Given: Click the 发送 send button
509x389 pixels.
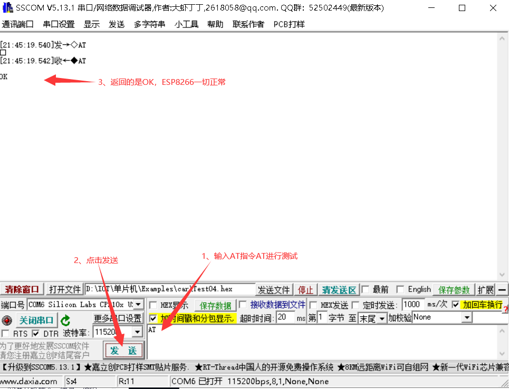Looking at the screenshot, I should [123, 350].
